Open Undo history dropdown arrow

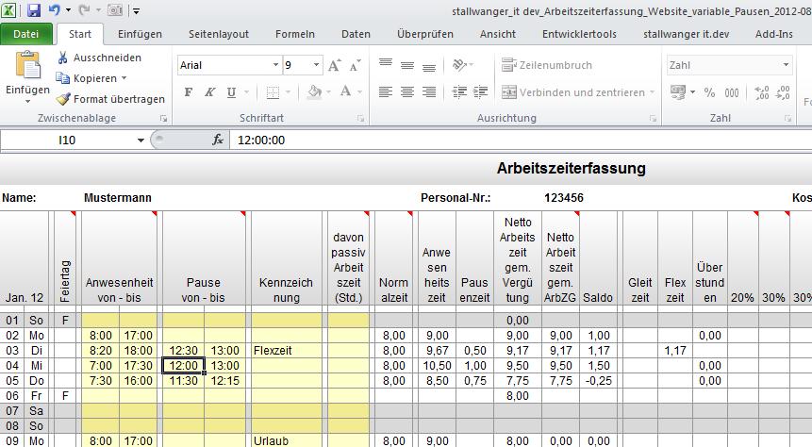pos(68,9)
